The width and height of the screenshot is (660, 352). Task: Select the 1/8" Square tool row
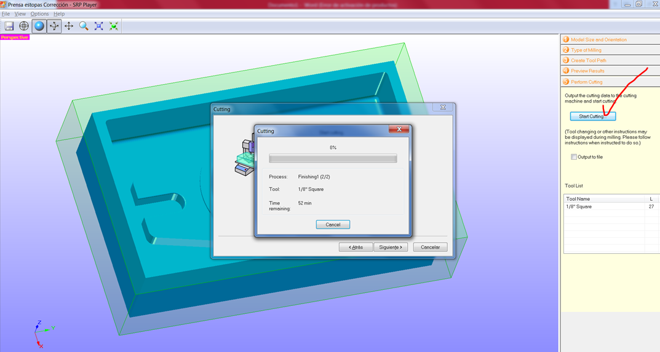click(611, 206)
